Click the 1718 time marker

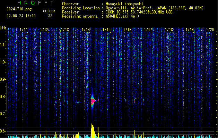[169, 30]
